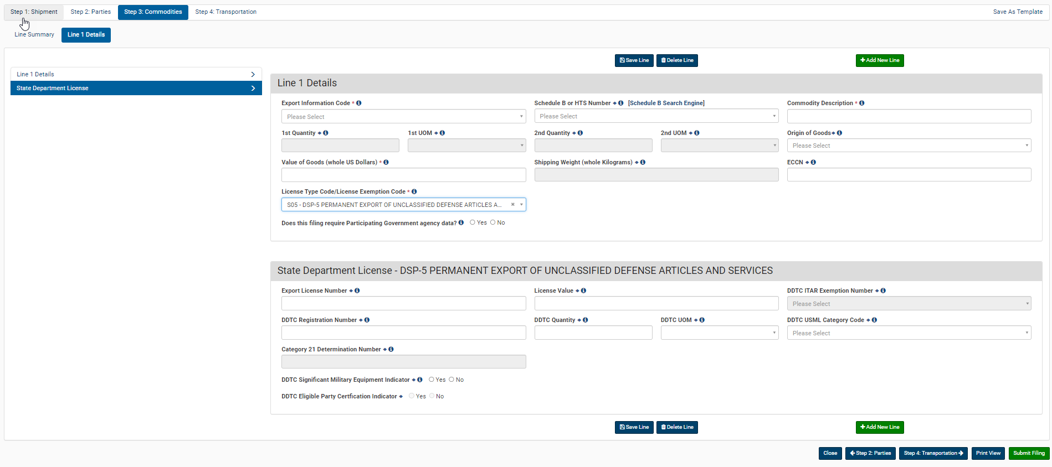Image resolution: width=1052 pixels, height=467 pixels.
Task: Choose Yes for Significant Military Equipment Indicator
Action: (432, 380)
